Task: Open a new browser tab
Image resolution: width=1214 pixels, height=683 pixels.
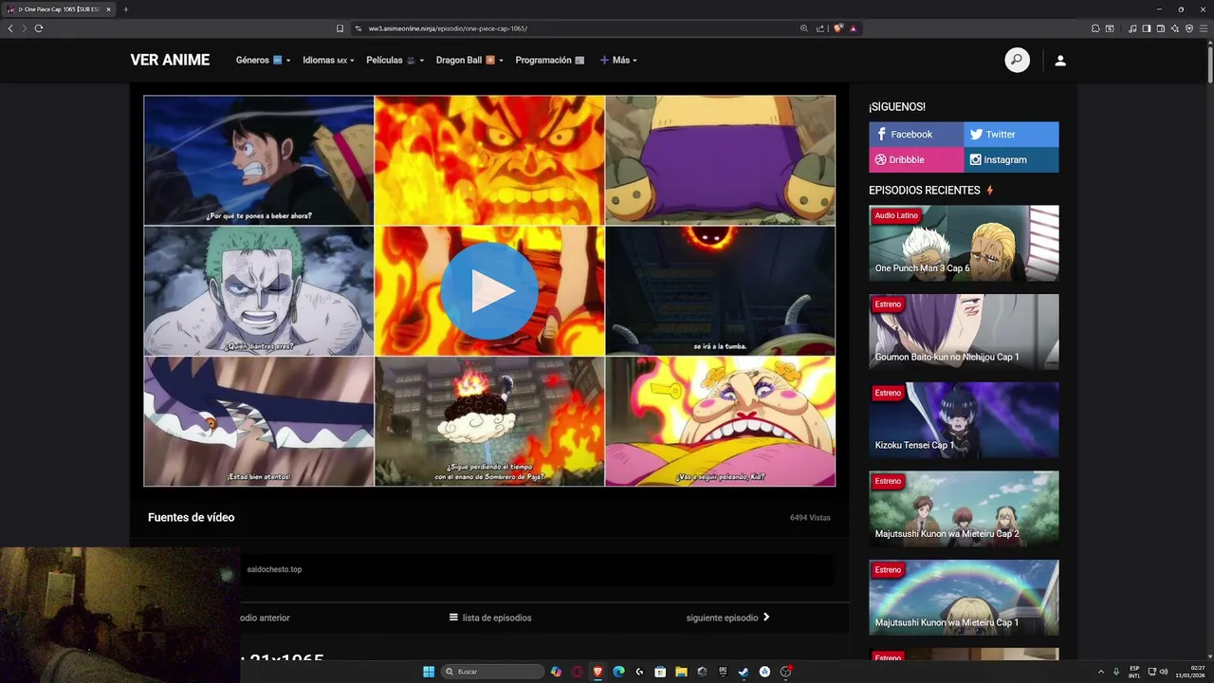Action: (125, 9)
